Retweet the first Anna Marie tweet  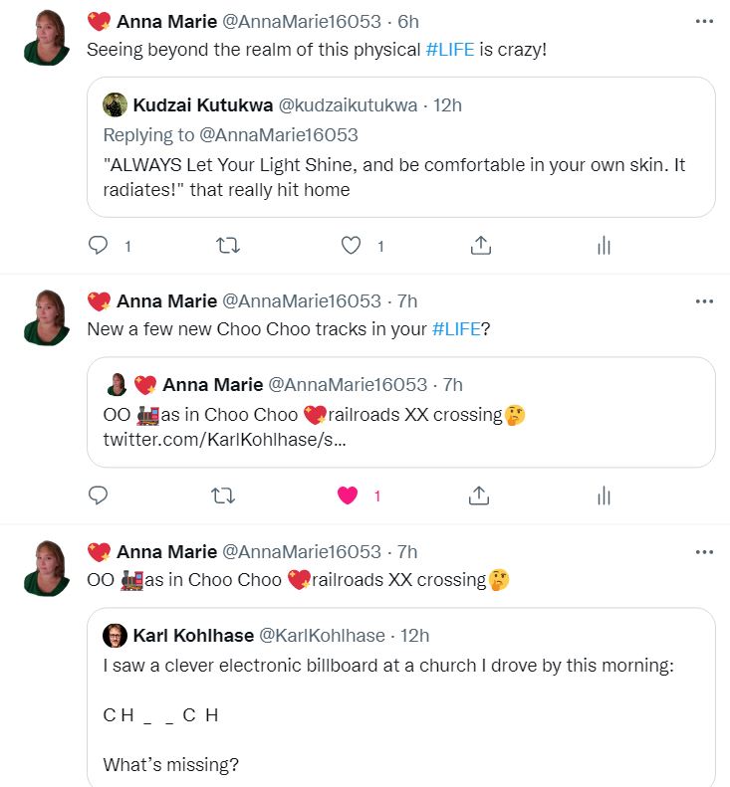click(x=228, y=246)
